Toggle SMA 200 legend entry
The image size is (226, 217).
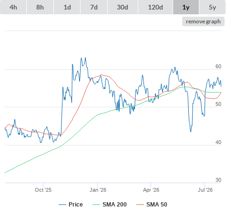110,205
